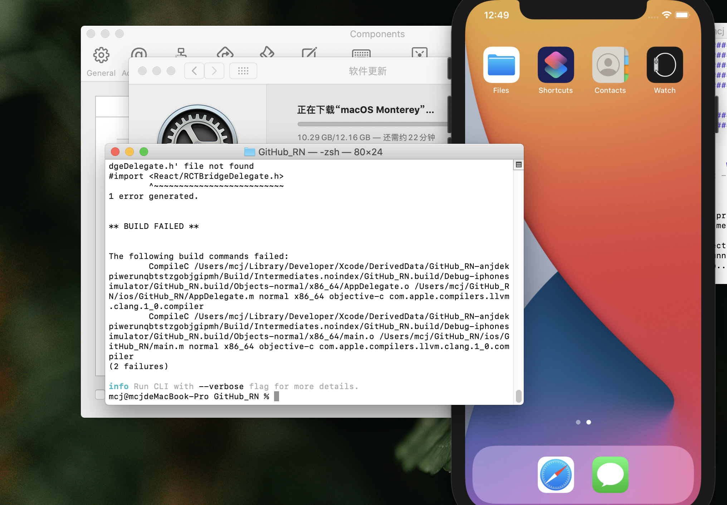Screen dimensions: 727x505
Task: Open the Files app on simulator
Action: (501, 65)
